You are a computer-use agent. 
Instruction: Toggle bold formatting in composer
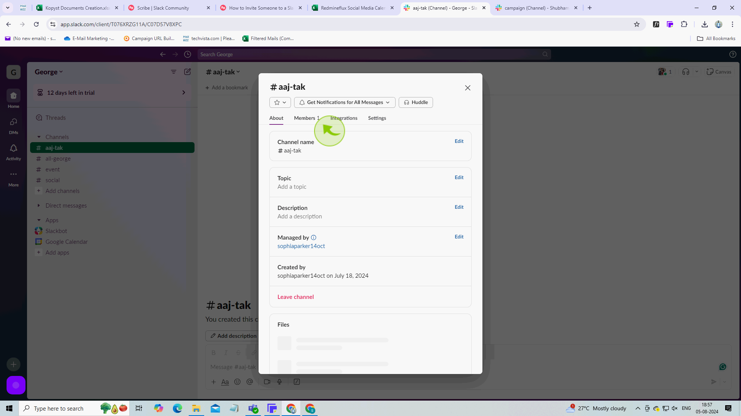213,352
